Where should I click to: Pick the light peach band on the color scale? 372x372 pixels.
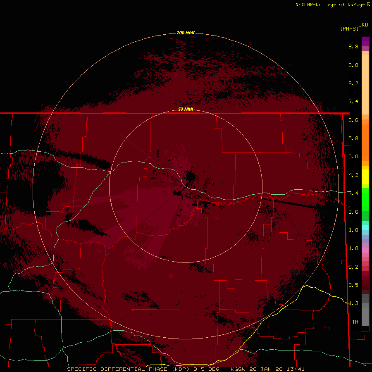(x=365, y=86)
